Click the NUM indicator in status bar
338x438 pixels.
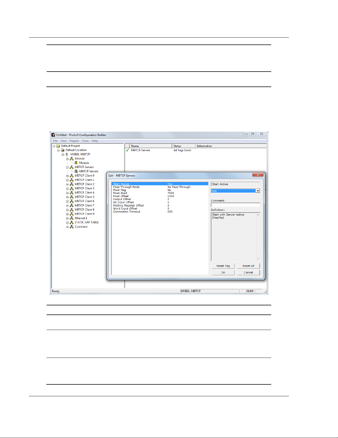pos(250,291)
